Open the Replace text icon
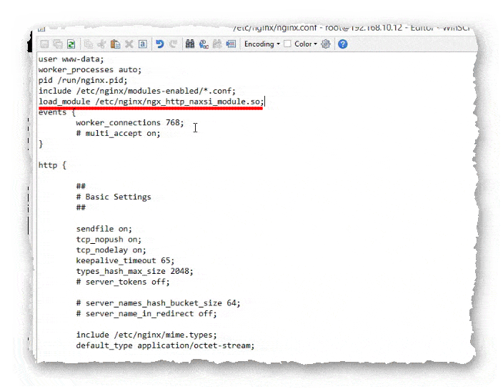503x389 pixels. coord(204,44)
